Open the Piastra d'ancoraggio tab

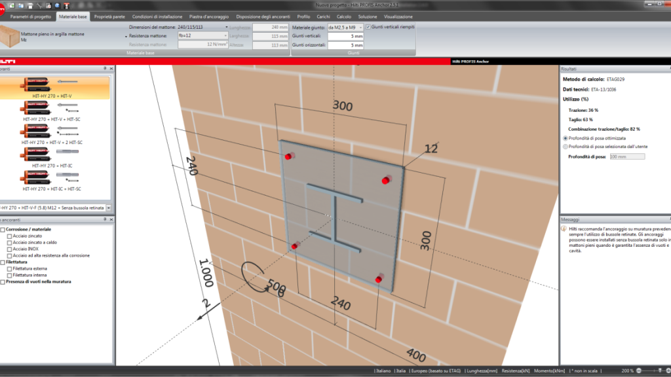[209, 16]
